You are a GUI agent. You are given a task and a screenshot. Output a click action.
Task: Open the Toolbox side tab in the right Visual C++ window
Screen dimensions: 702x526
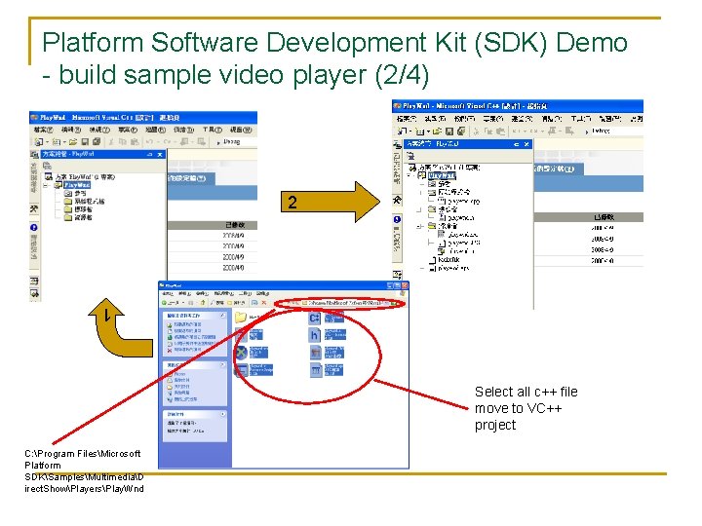click(x=397, y=200)
